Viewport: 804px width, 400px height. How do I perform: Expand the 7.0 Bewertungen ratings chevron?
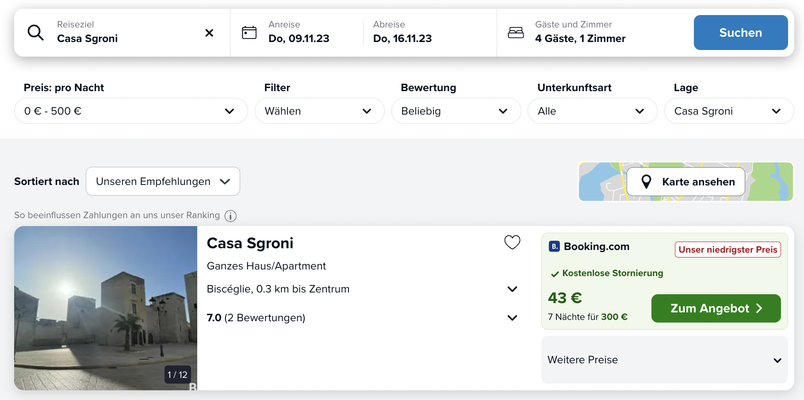pyautogui.click(x=512, y=318)
